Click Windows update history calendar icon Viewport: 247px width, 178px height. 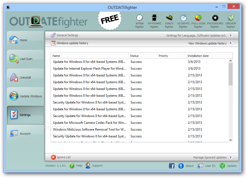pos(53,43)
